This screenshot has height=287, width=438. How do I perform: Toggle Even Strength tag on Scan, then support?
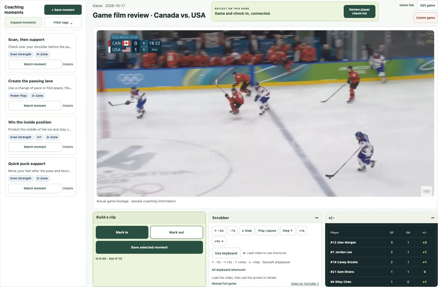(21, 54)
